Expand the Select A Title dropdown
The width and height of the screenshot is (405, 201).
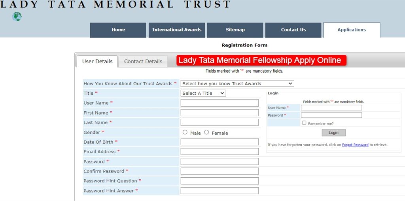pos(203,93)
